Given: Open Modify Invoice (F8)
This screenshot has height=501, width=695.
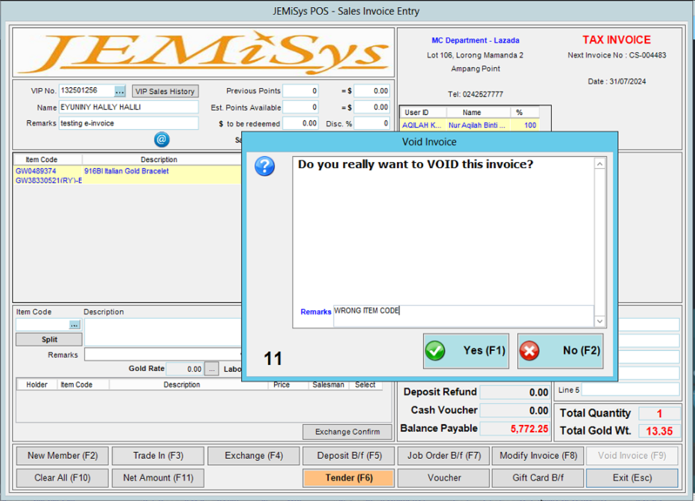Looking at the screenshot, I should point(537,456).
